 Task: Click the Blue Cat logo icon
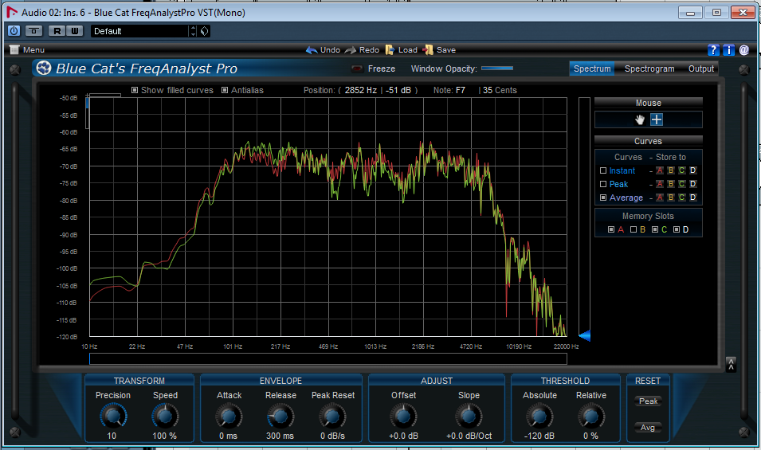click(44, 68)
